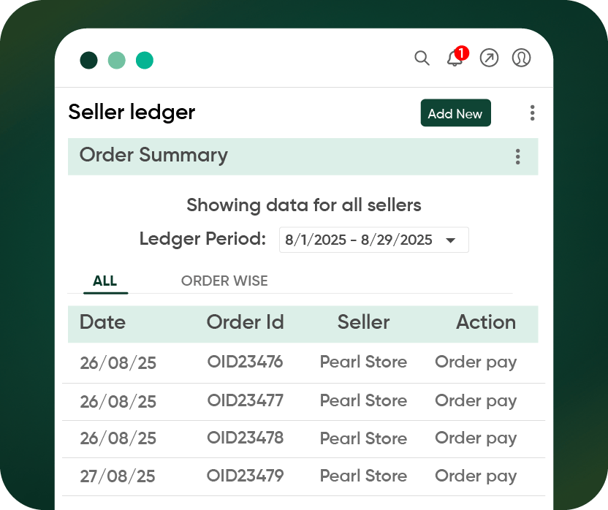Click the share arrow icon
608x510 pixels.
489,58
